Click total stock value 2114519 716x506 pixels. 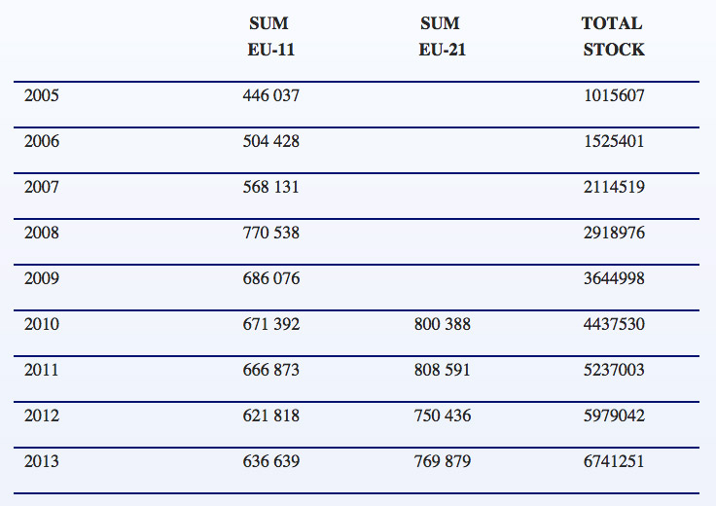[613, 187]
